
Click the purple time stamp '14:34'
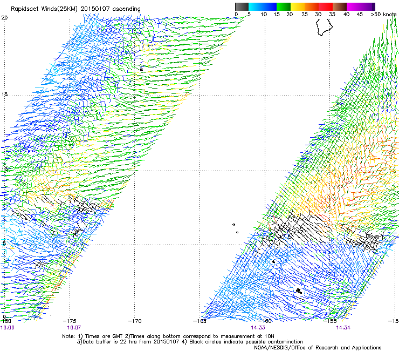click(x=343, y=328)
